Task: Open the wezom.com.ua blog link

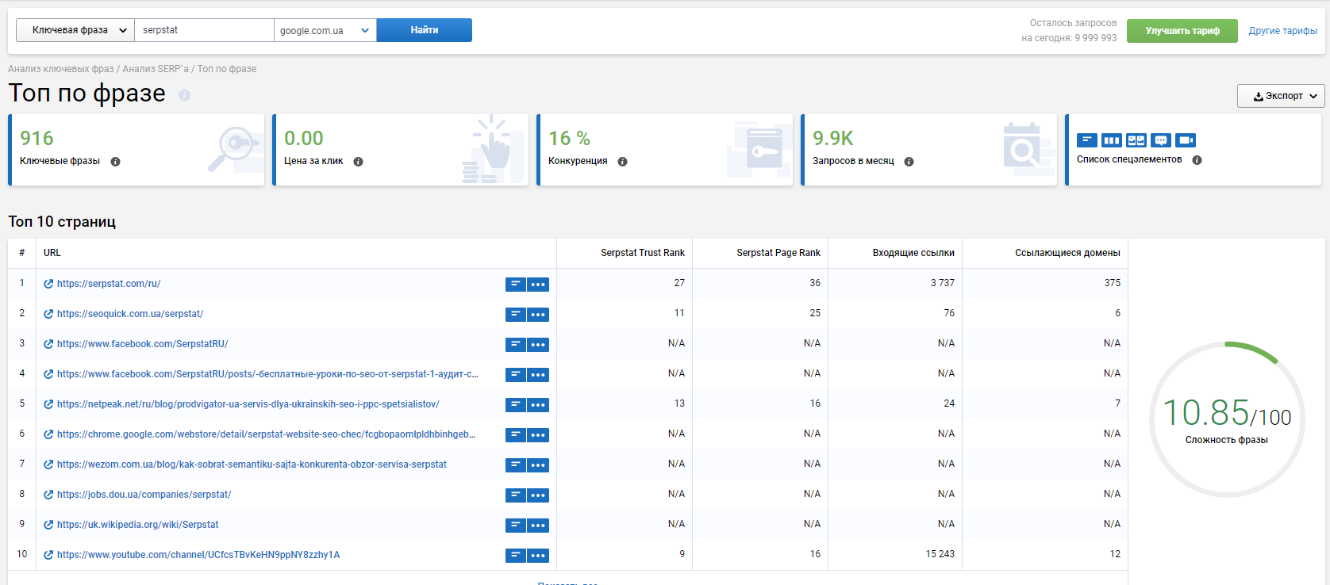Action: (252, 465)
